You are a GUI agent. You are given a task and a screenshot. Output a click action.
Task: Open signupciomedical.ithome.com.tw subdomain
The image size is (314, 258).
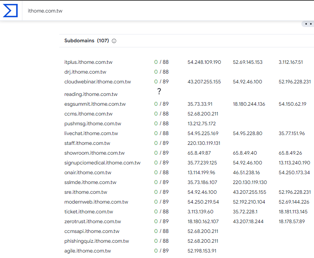click(102, 163)
